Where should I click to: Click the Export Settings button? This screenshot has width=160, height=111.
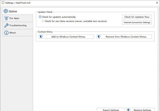[111, 110]
